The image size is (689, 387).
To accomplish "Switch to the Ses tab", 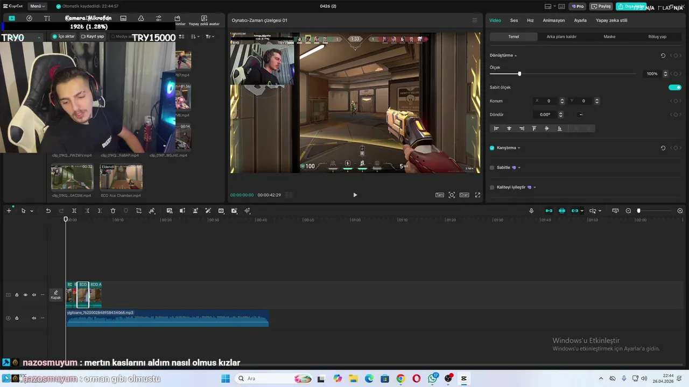I will [514, 20].
